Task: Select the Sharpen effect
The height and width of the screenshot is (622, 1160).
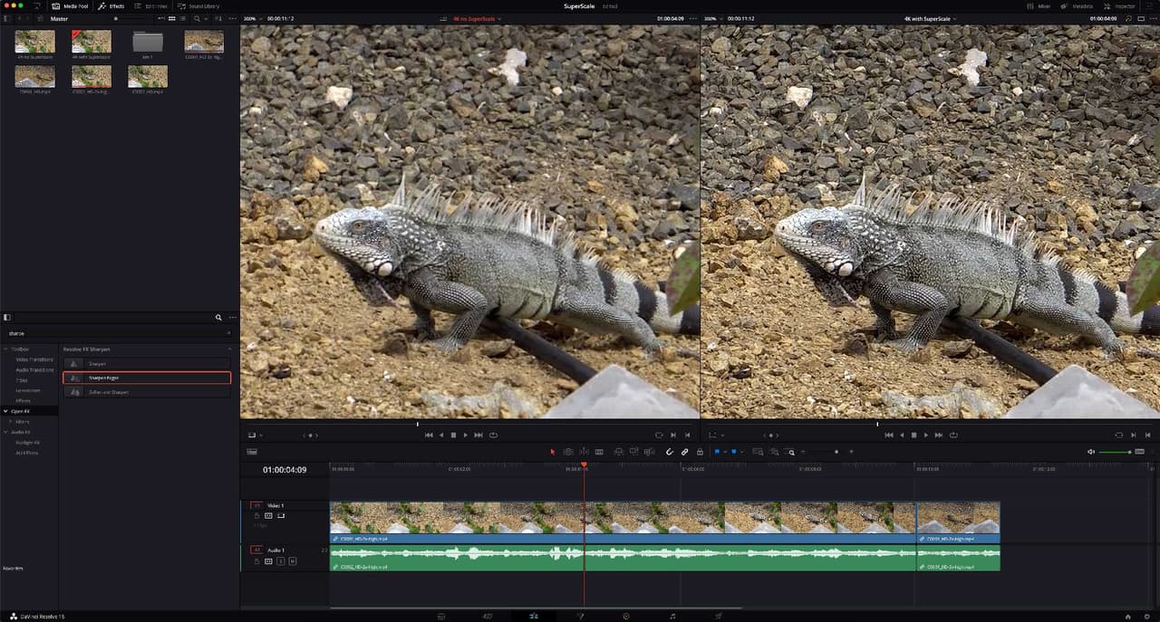Action: click(x=147, y=363)
